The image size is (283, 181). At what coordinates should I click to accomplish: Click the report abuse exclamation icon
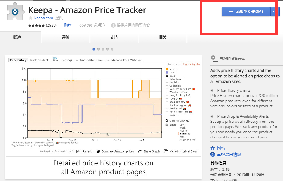click(213, 154)
